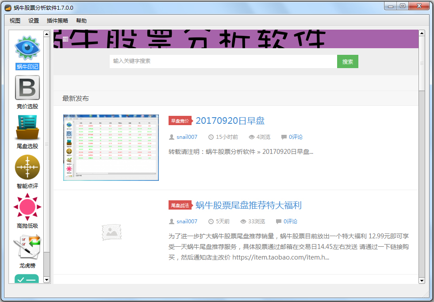434x302 pixels.
Task: Click the teal checkmark icon under 龙虎榜
Action: tap(27, 279)
